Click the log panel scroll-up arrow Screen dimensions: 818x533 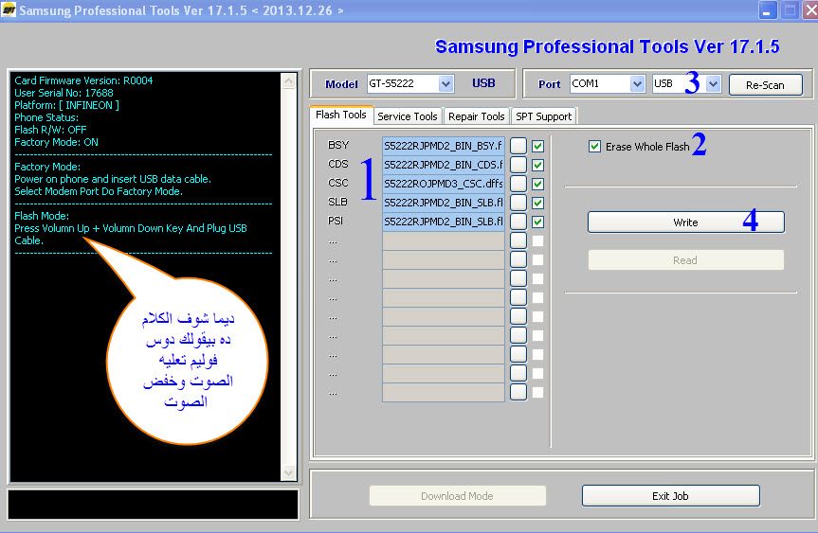[288, 80]
